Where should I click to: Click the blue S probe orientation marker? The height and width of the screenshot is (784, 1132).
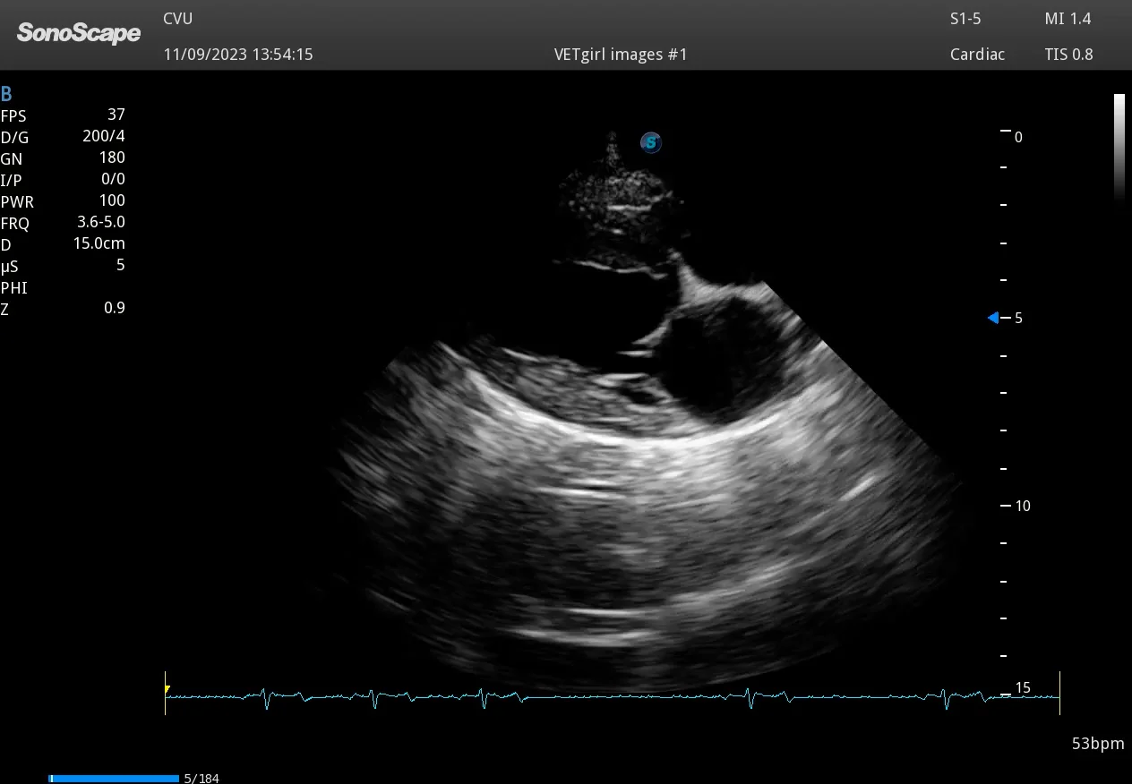(x=651, y=142)
